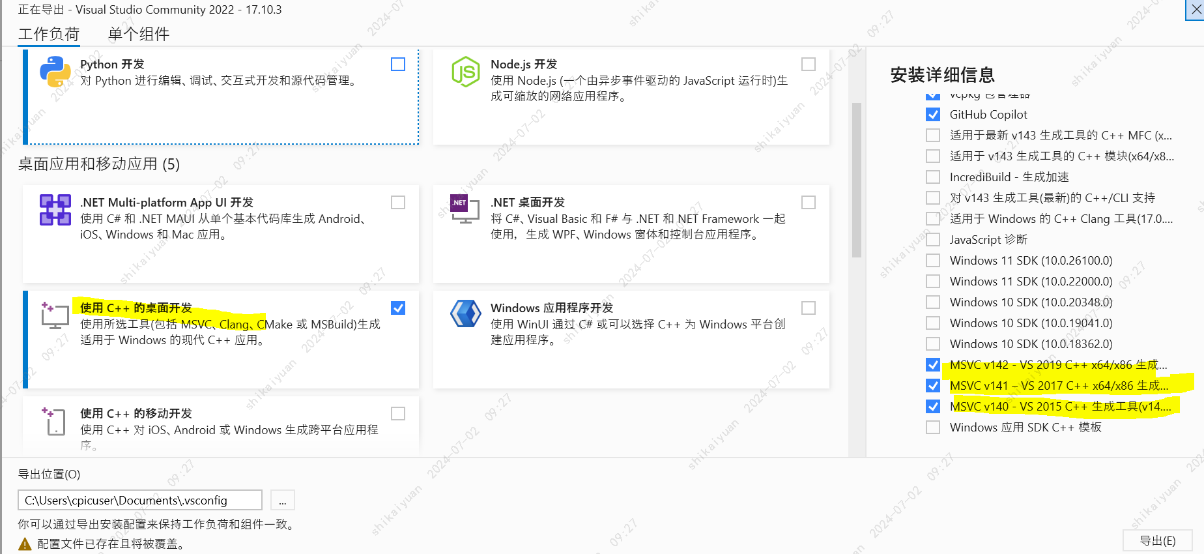Click the .NET MAUI workload icon

point(55,210)
